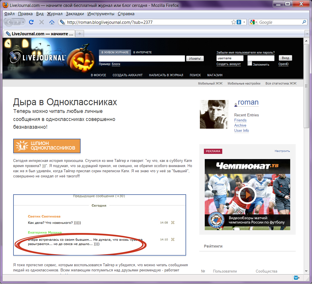Click the magnifier icon in Google search box
Screen dimensions: 312x284
[x=304, y=22]
